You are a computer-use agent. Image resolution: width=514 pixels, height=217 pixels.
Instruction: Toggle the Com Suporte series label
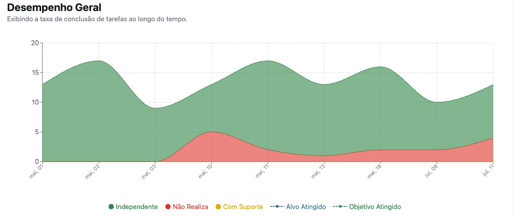243,207
